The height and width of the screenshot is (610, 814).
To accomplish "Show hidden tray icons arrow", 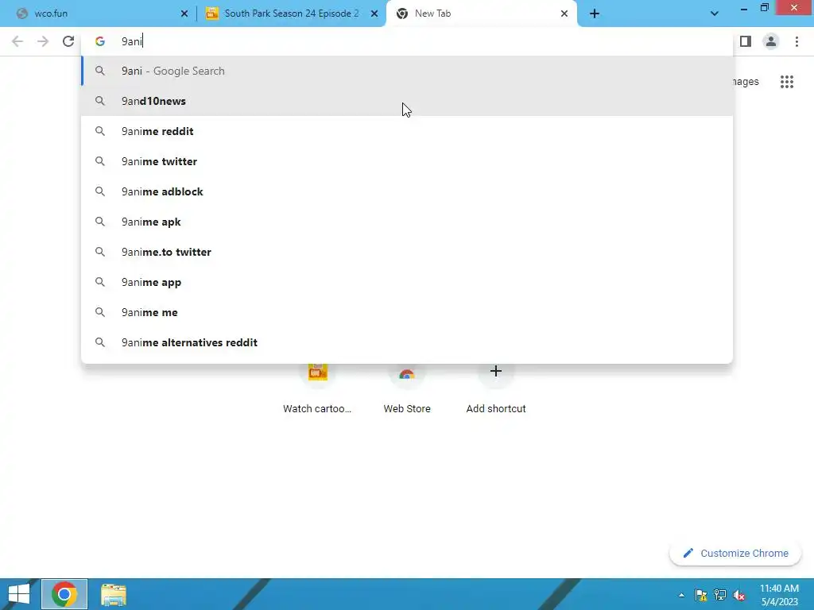I will click(681, 595).
